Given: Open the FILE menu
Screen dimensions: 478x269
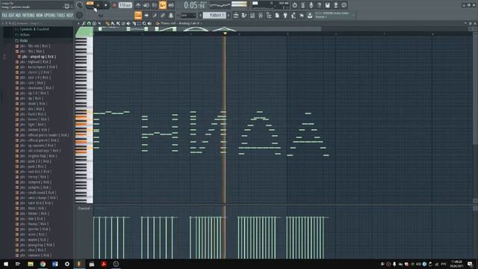Looking at the screenshot, I should pyautogui.click(x=4, y=15).
